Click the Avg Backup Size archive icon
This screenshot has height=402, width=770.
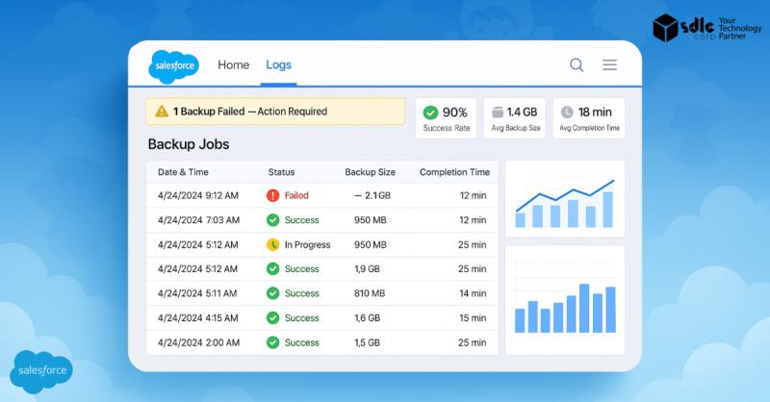tap(497, 113)
